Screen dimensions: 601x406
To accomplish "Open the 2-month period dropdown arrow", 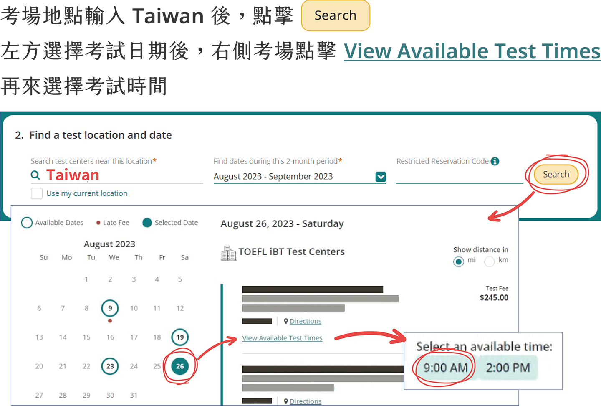I will click(x=381, y=177).
